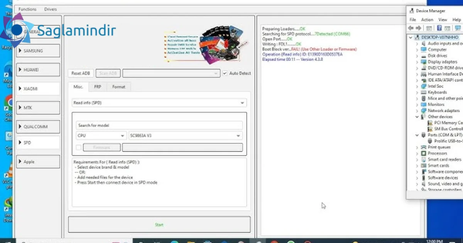463x243 pixels.
Task: Click the Disk drives category icon
Action: coord(424,56)
